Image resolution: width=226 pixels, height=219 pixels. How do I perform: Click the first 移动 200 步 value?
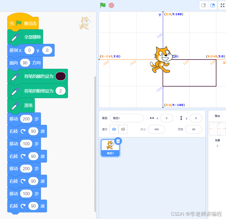click(x=26, y=119)
